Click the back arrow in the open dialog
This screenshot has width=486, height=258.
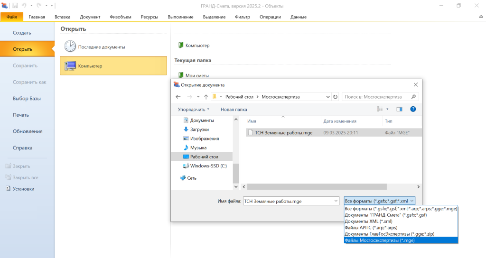178,97
